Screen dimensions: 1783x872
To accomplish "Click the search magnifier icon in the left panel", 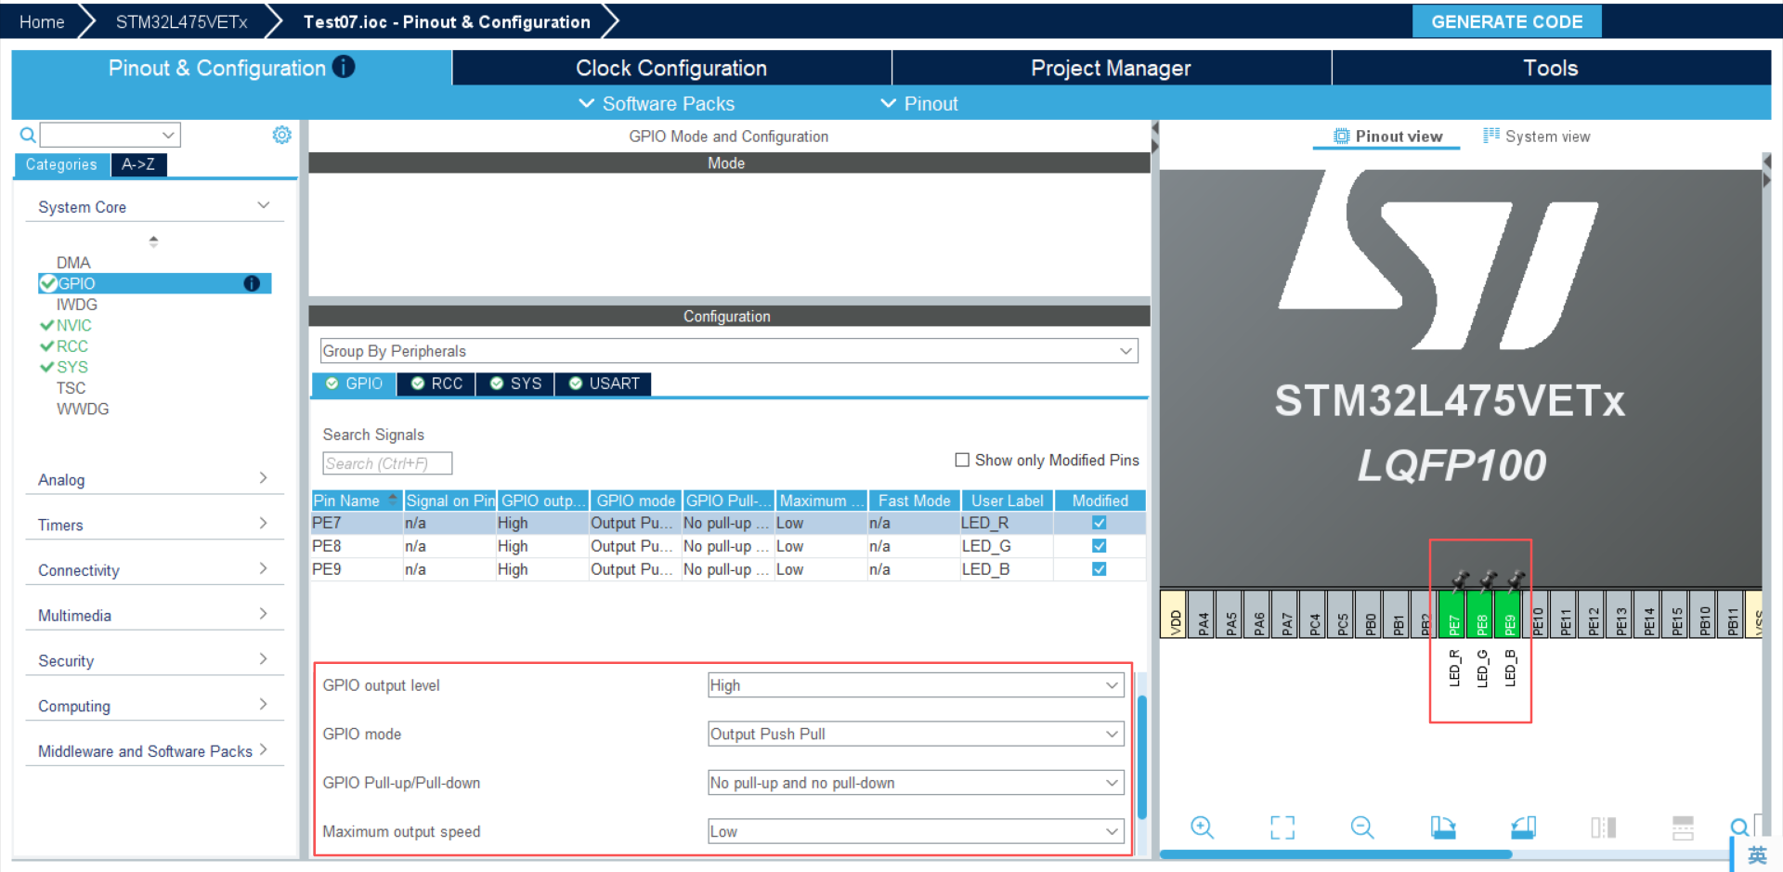I will coord(28,136).
